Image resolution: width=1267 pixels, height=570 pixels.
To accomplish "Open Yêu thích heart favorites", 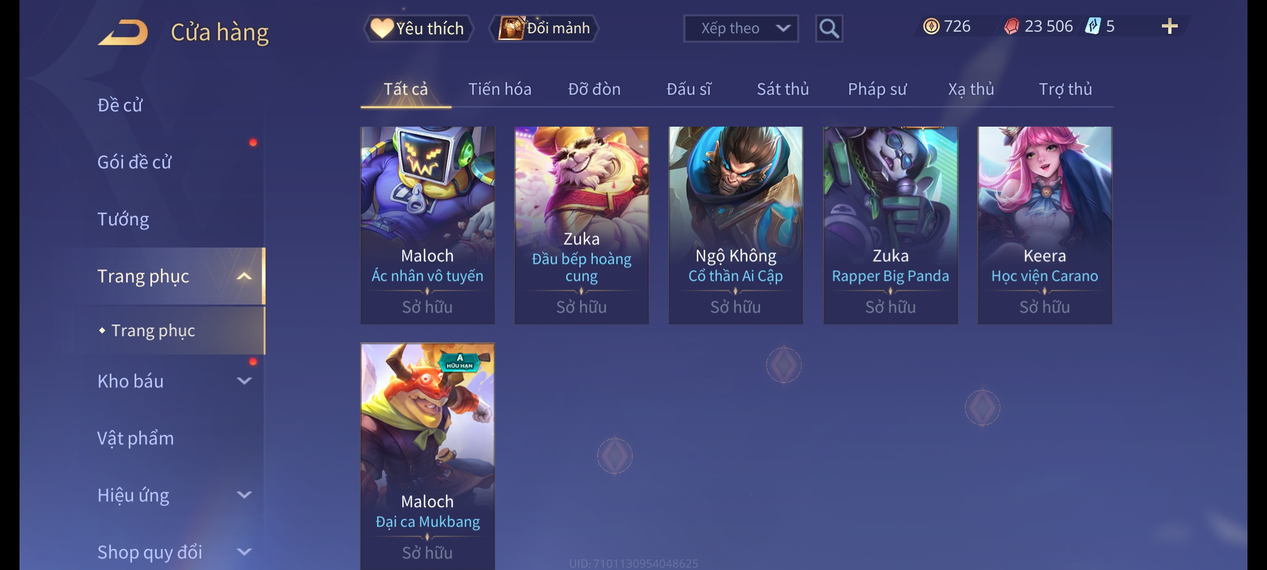I will point(418,28).
